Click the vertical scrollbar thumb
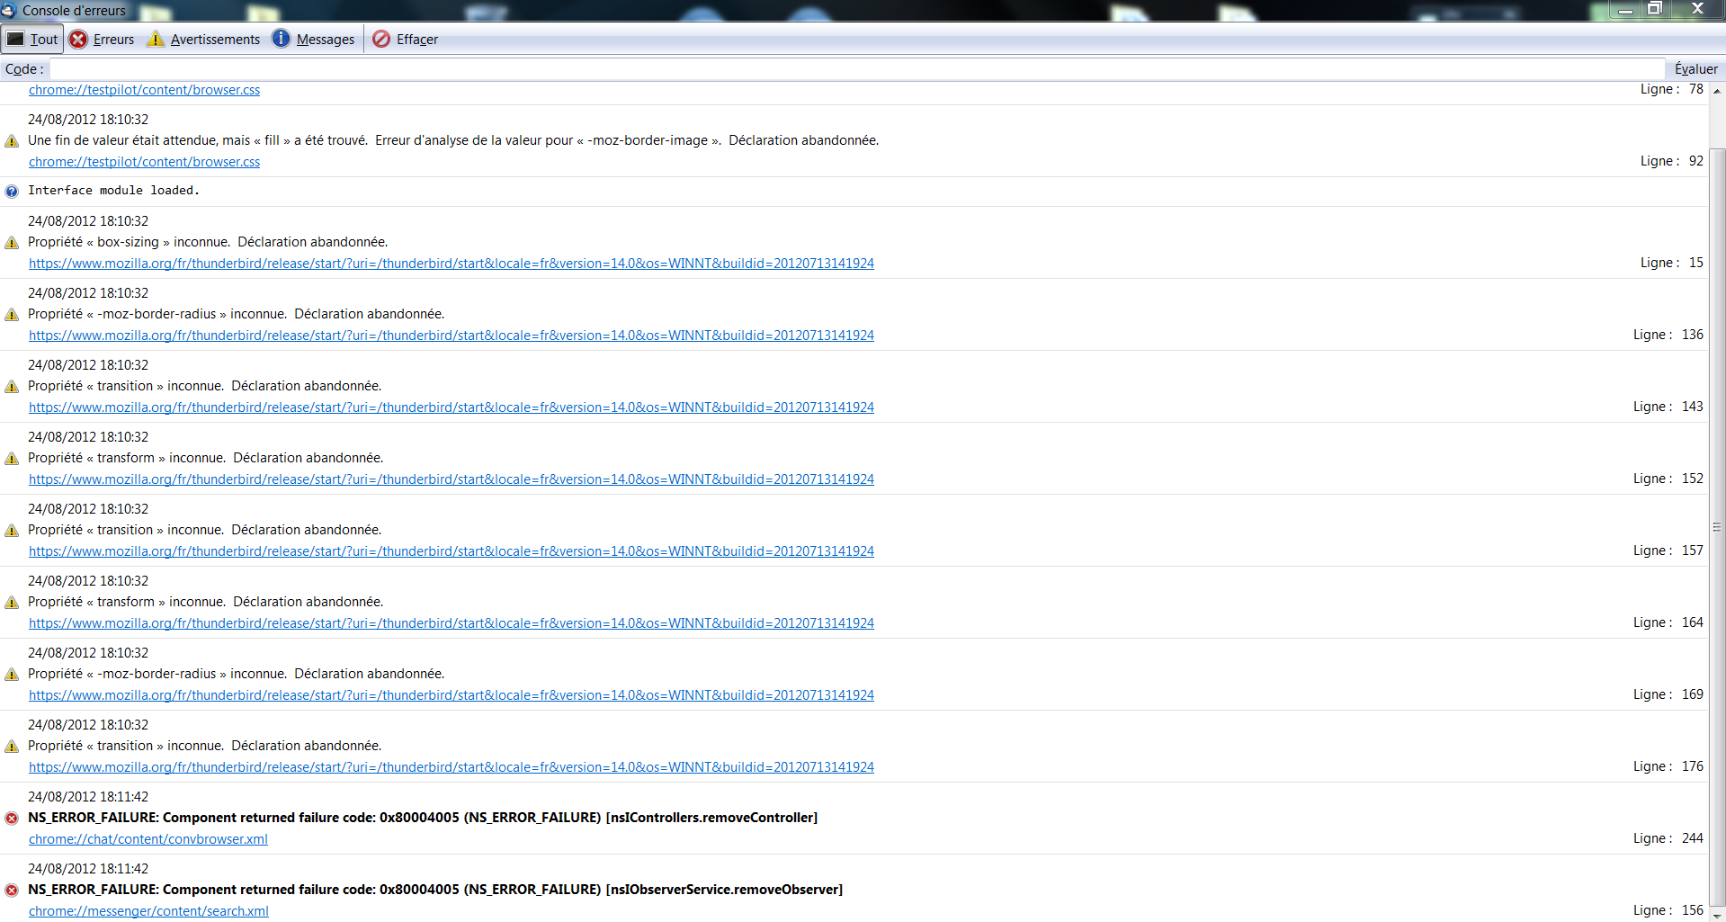 pyautogui.click(x=1717, y=527)
